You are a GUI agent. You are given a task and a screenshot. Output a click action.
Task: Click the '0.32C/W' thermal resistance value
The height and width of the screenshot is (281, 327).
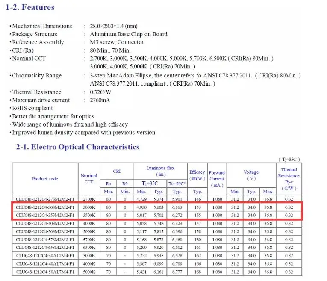pos(100,92)
